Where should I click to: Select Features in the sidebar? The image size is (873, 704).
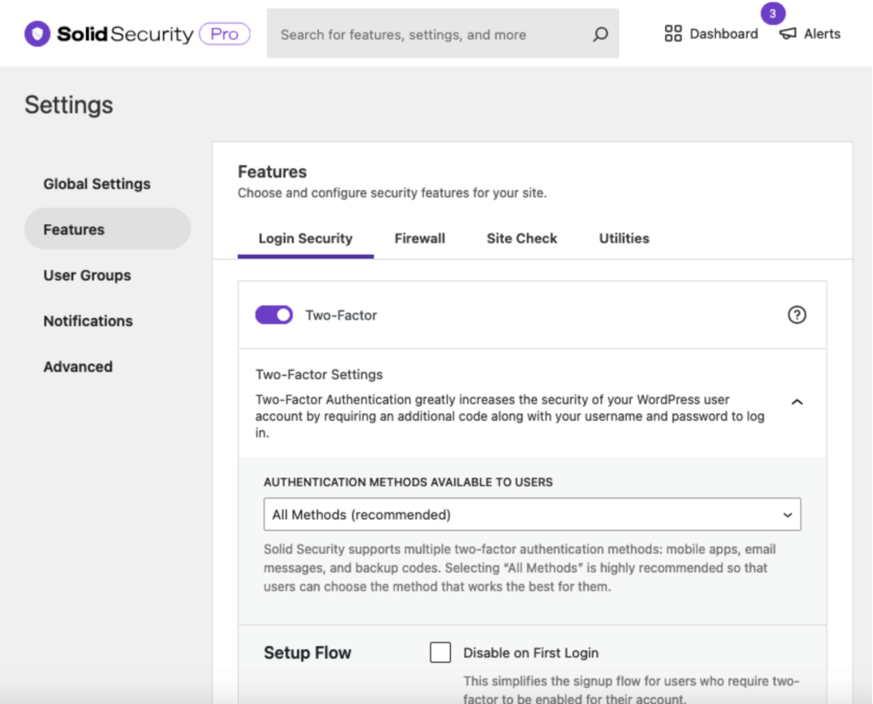click(x=107, y=228)
